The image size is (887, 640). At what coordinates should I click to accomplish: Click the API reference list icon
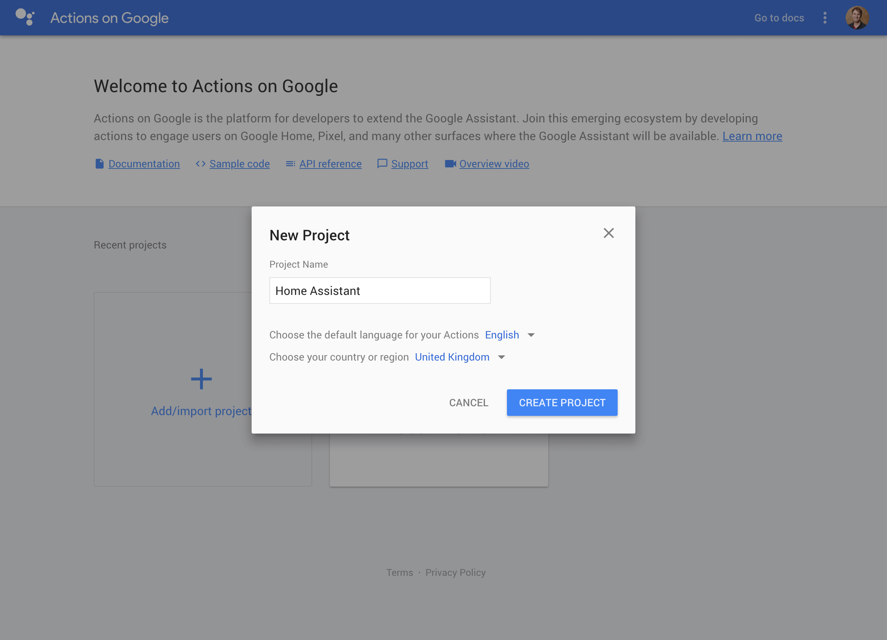[x=290, y=164]
